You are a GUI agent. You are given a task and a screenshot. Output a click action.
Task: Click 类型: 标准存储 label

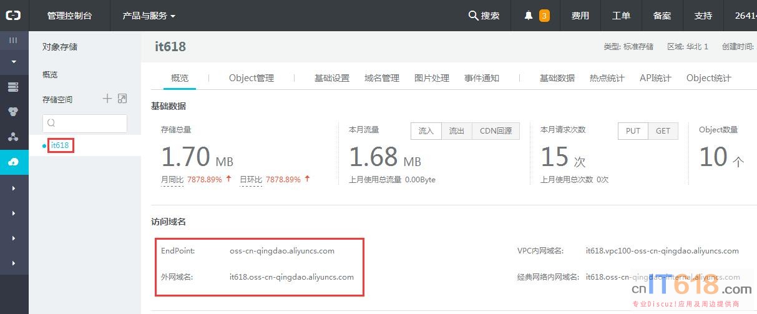click(628, 47)
